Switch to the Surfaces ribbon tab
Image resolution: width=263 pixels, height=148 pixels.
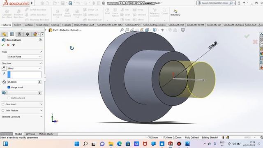point(29,25)
